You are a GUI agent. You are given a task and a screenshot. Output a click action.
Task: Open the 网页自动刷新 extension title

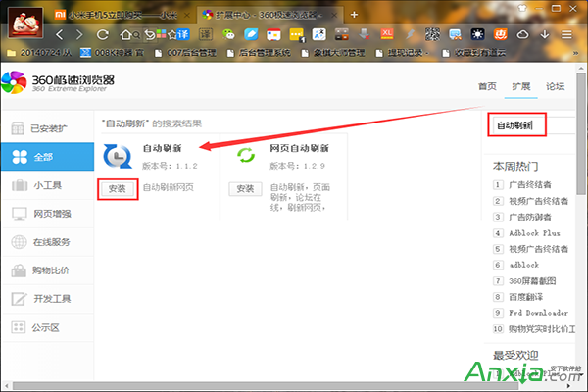tap(299, 148)
